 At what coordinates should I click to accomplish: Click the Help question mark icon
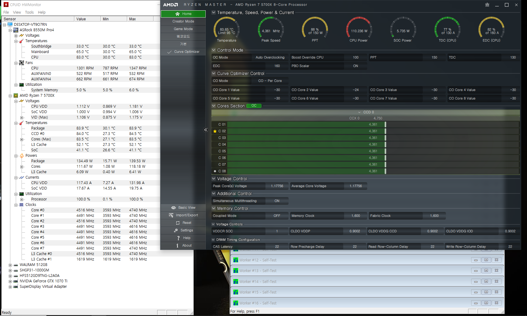coord(178,238)
